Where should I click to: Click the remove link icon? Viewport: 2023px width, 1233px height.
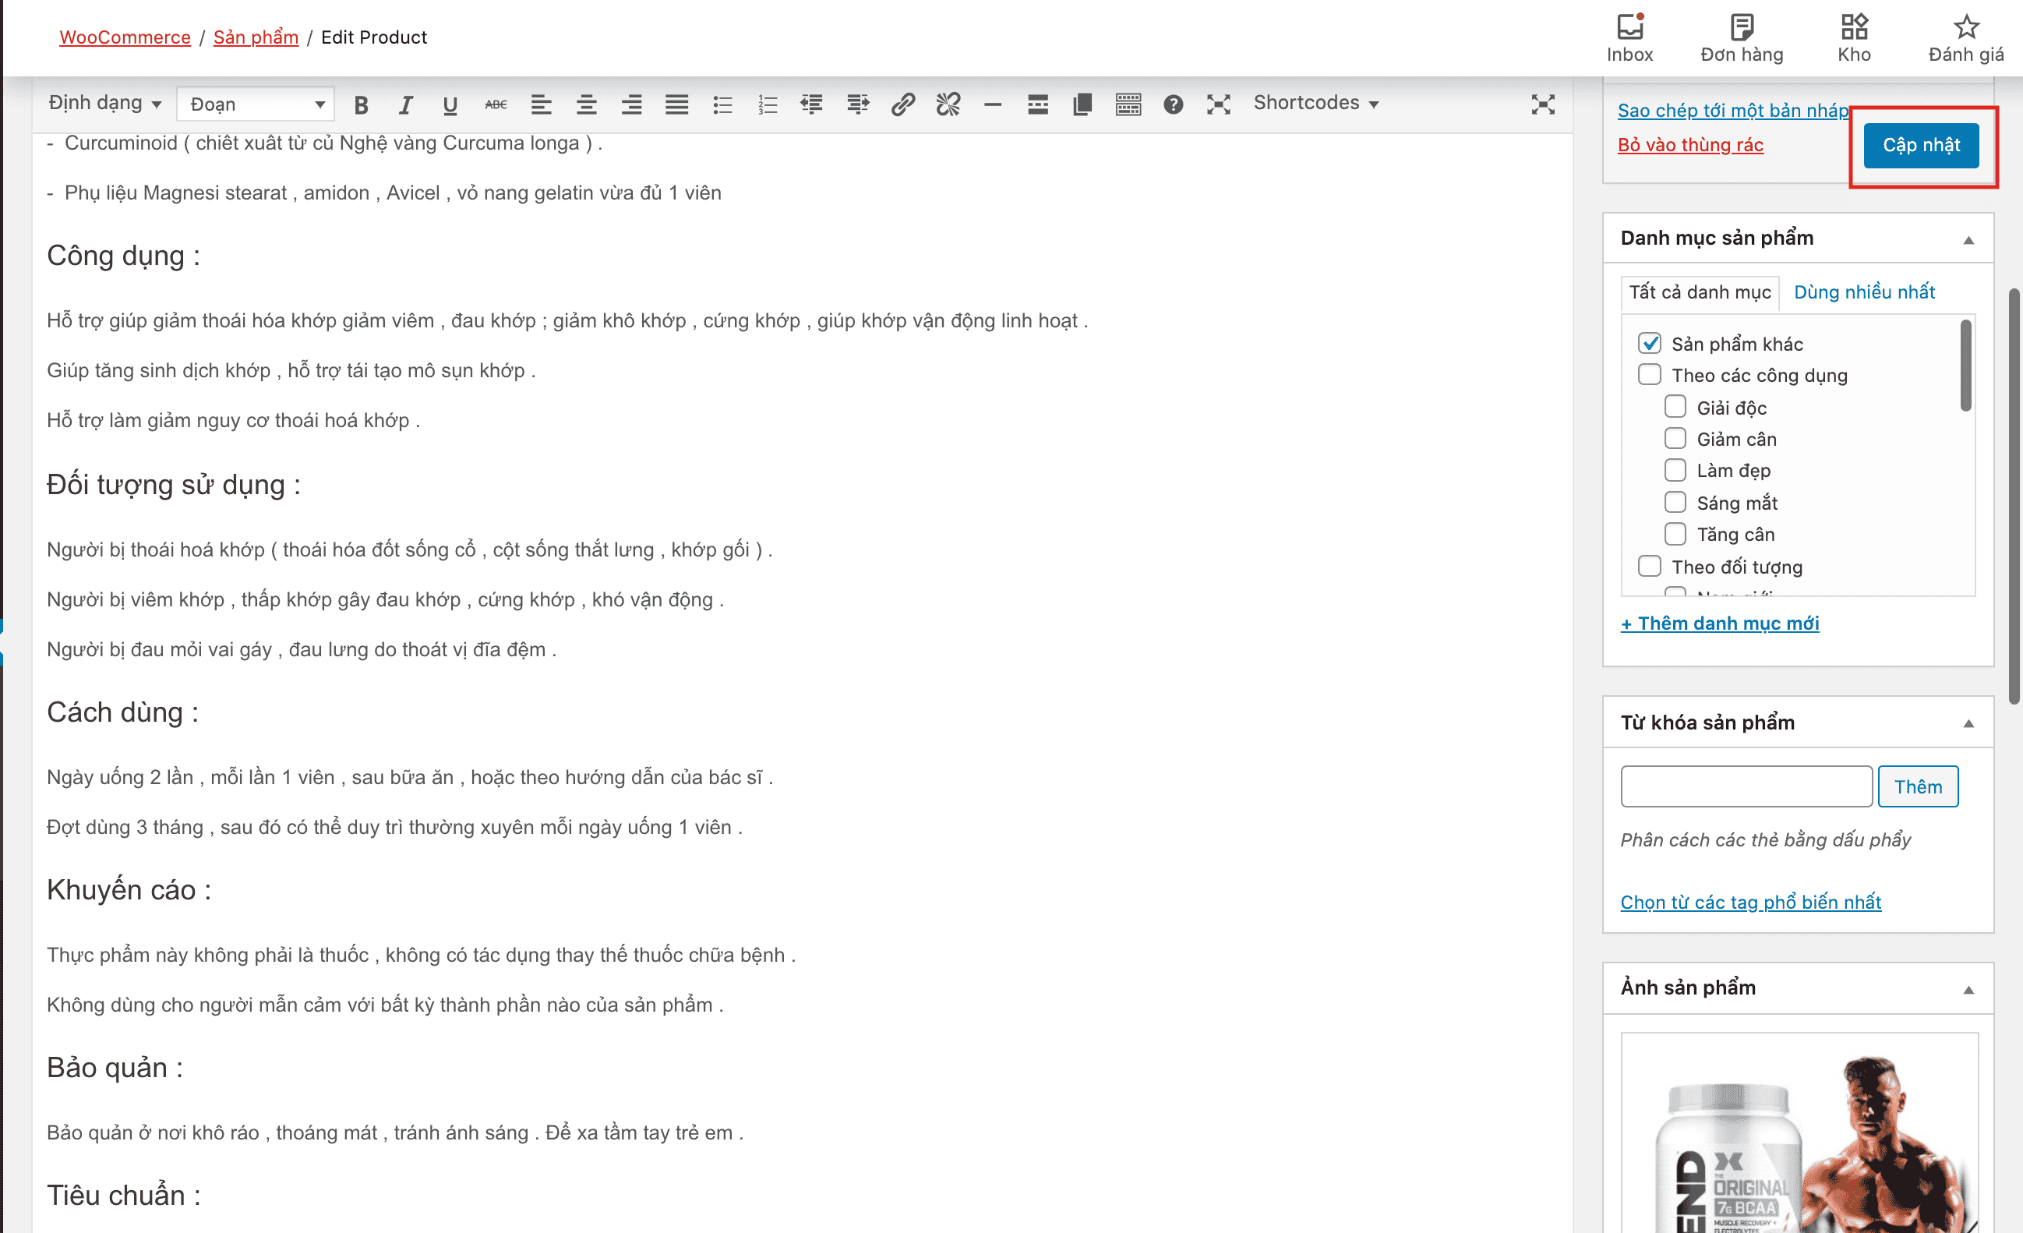(x=948, y=104)
